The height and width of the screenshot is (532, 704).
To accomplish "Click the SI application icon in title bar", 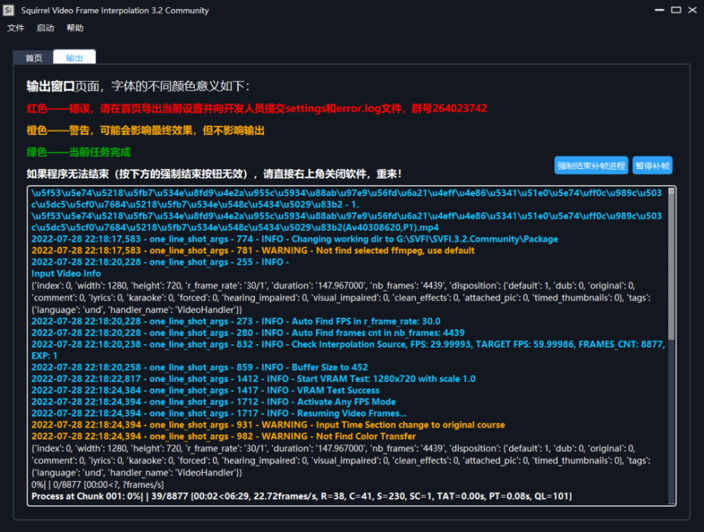I will [8, 11].
